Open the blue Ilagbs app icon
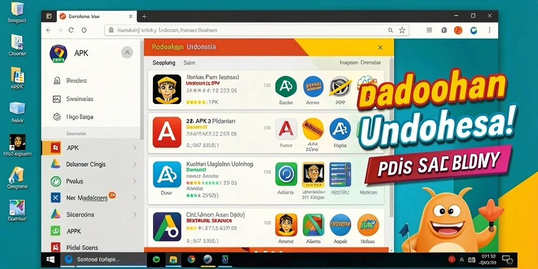The image size is (538, 269). pos(340,129)
